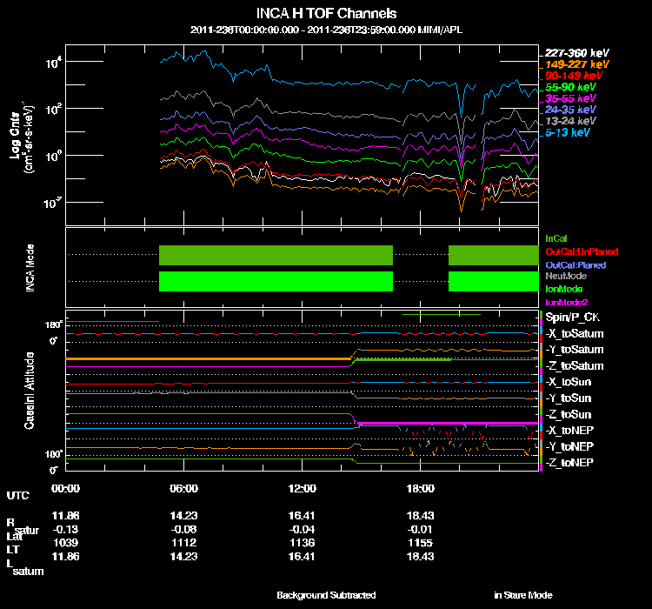Select the 5-13 keV legend entry
Screen dimensions: 652x609
pyautogui.click(x=567, y=133)
